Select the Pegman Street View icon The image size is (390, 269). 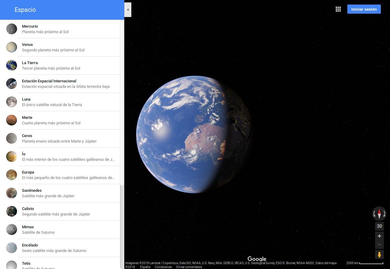379,254
